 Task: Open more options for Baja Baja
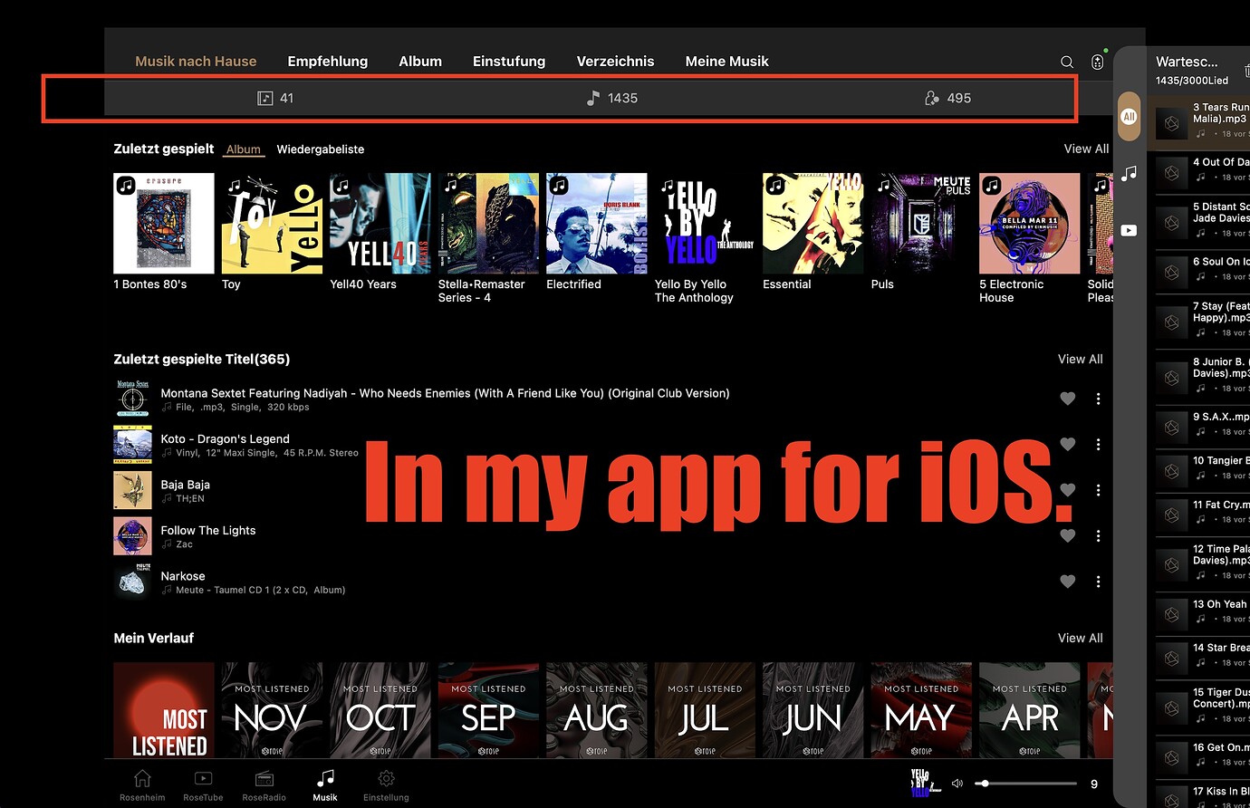[x=1098, y=490]
